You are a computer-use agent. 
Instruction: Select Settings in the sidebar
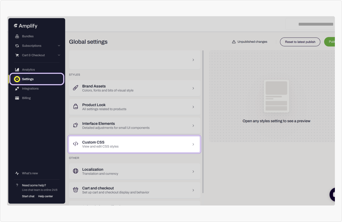(28, 79)
